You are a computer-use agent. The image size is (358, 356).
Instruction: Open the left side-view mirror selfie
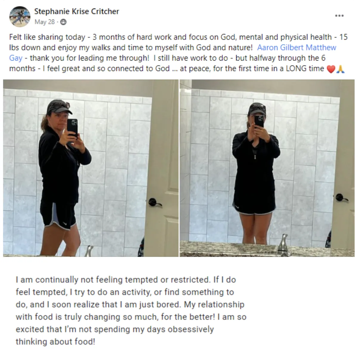click(x=91, y=168)
